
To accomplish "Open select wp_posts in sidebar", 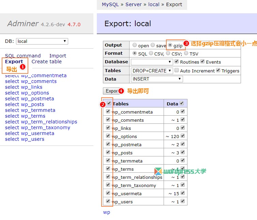I will tap(32, 104).
